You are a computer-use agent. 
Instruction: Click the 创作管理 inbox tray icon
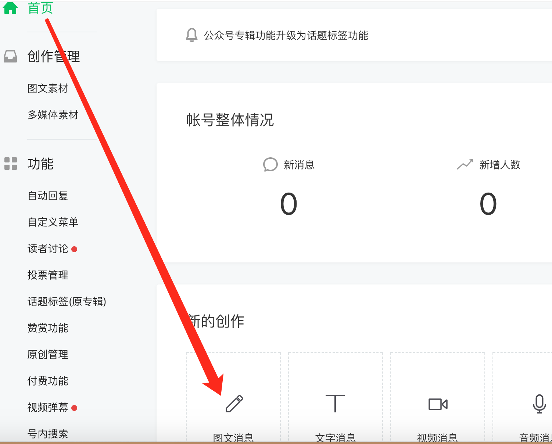click(10, 56)
